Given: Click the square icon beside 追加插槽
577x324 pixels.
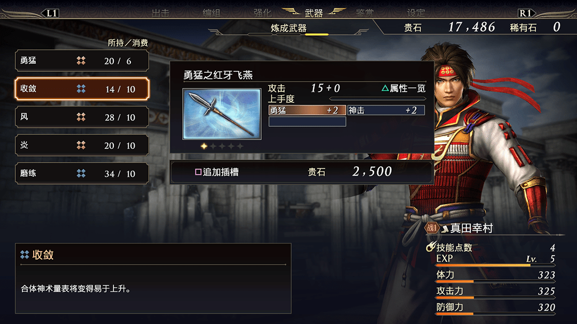Looking at the screenshot, I should [198, 172].
